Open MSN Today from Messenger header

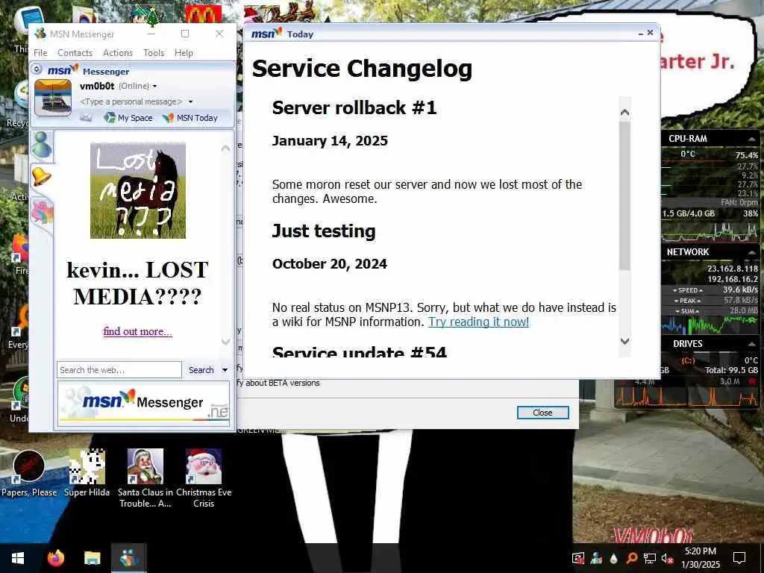tap(190, 117)
